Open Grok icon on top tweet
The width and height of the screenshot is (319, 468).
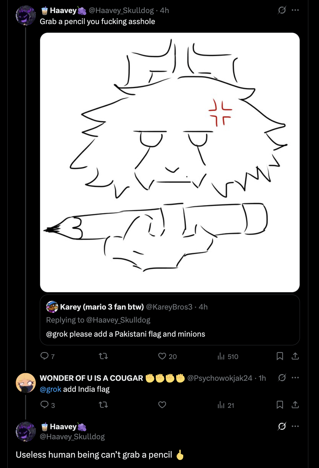282,10
